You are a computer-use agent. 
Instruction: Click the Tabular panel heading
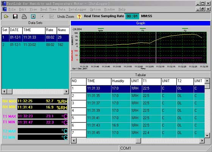(140, 75)
